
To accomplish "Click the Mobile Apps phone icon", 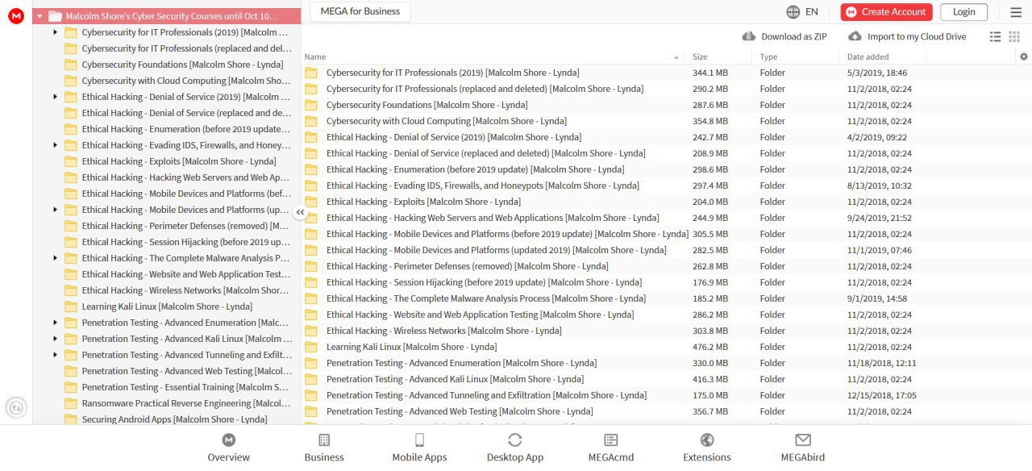I will (x=419, y=440).
